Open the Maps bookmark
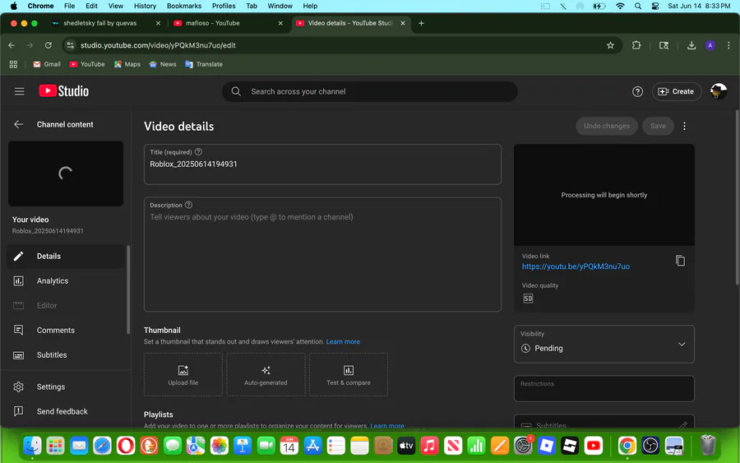 pos(127,64)
